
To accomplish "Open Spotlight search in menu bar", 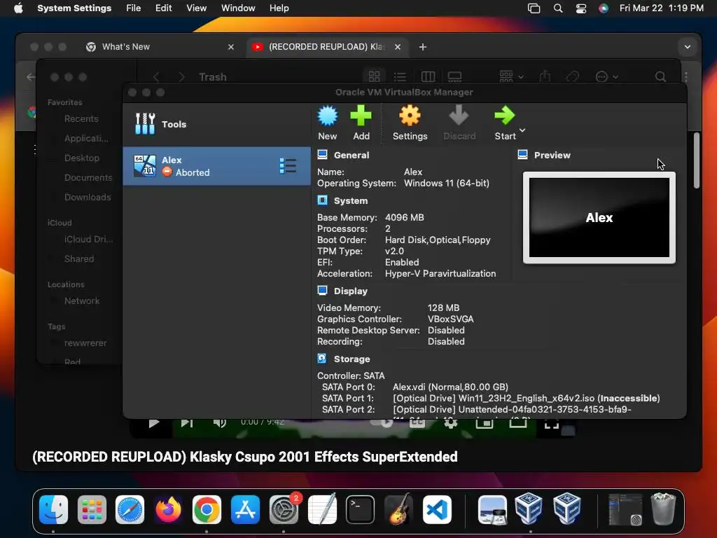I will pyautogui.click(x=558, y=8).
